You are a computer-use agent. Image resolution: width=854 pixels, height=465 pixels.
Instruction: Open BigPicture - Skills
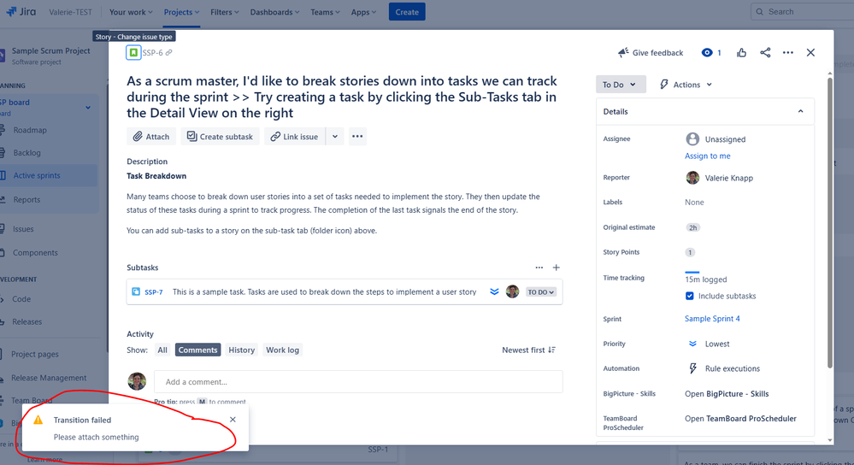727,394
